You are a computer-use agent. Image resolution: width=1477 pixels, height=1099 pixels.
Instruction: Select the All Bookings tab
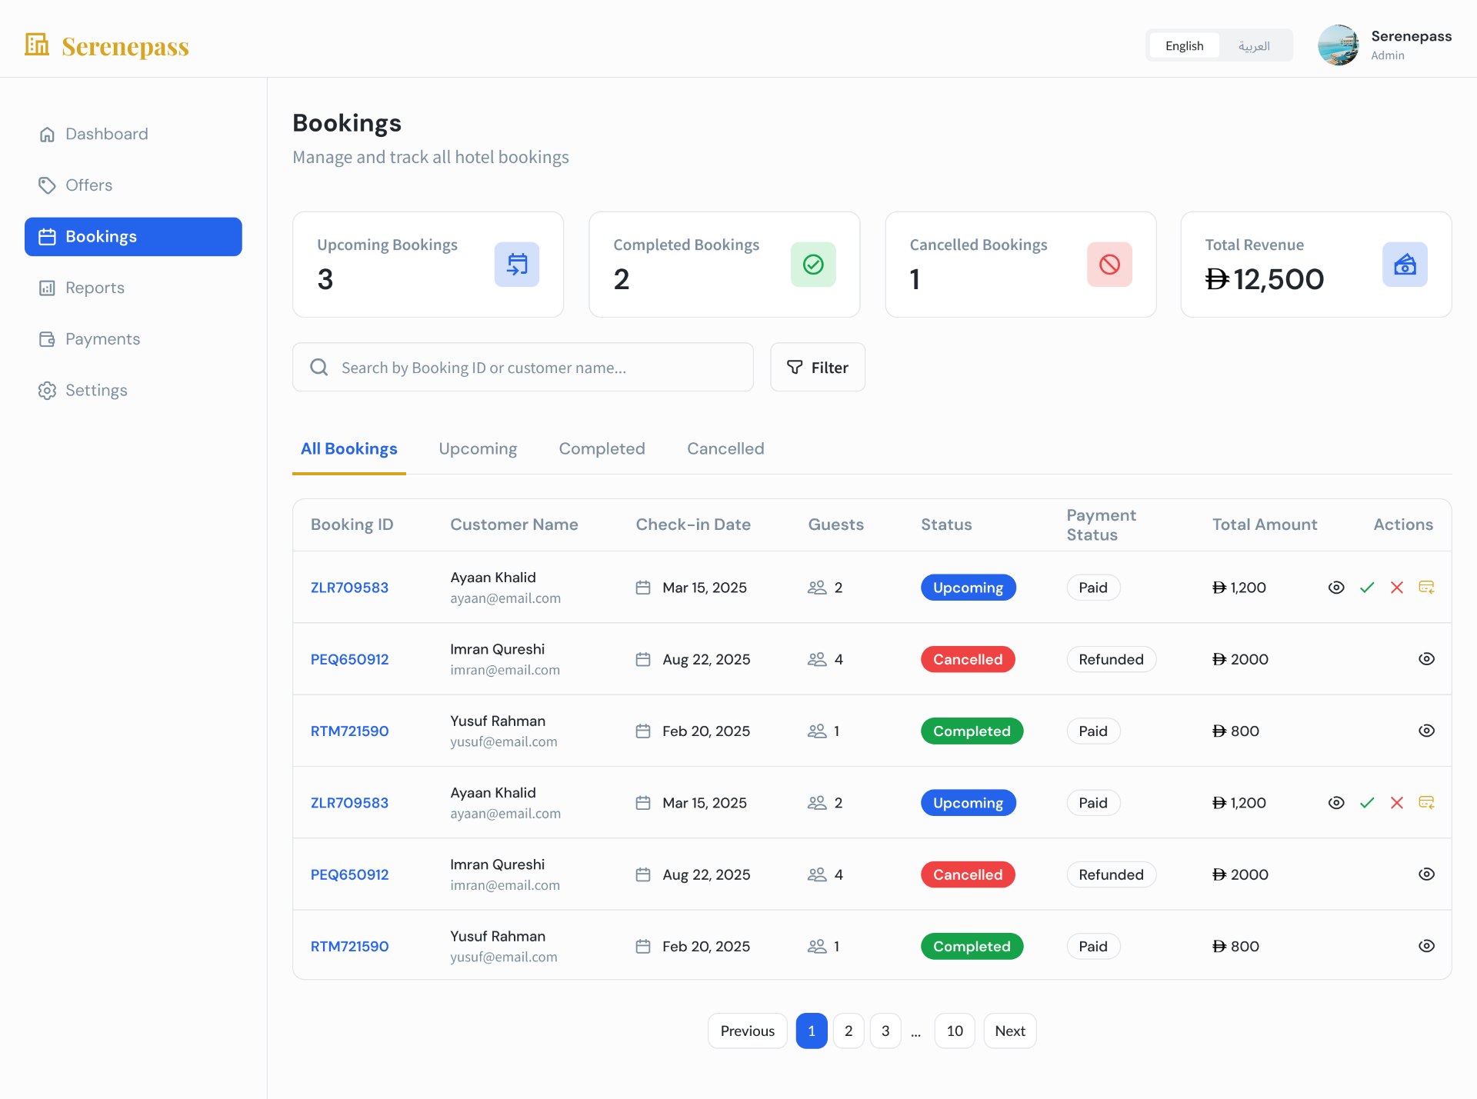pos(348,448)
